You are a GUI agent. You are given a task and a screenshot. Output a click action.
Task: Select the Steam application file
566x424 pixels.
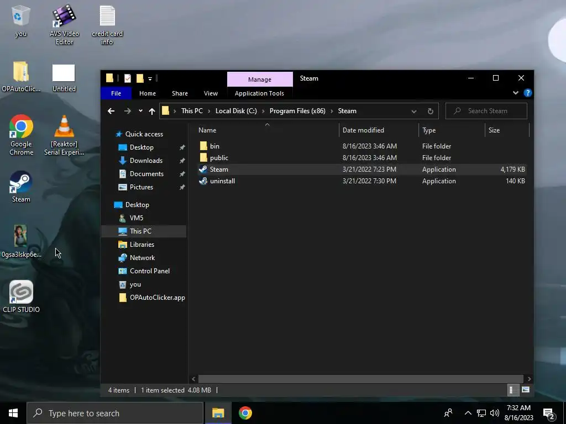361,169
